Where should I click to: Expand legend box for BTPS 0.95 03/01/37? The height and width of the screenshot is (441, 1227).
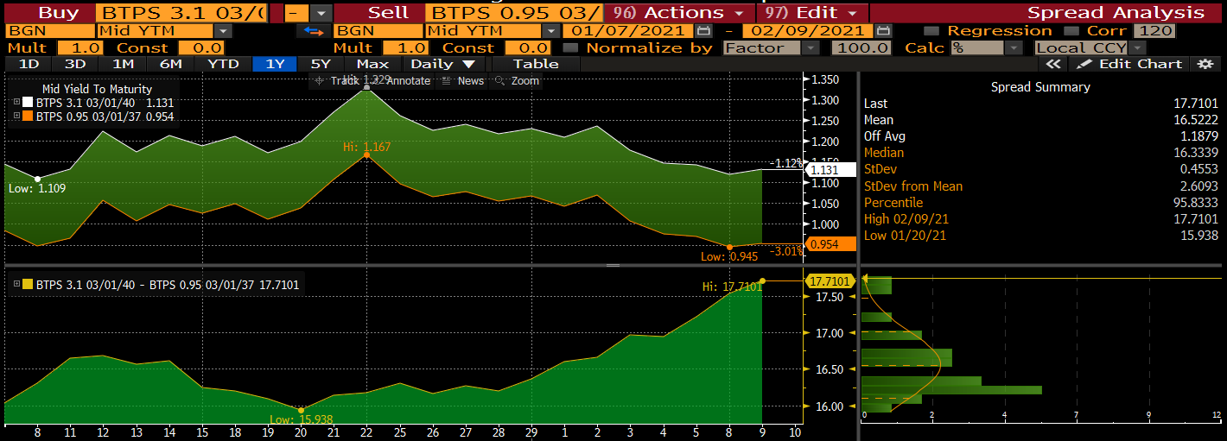17,116
